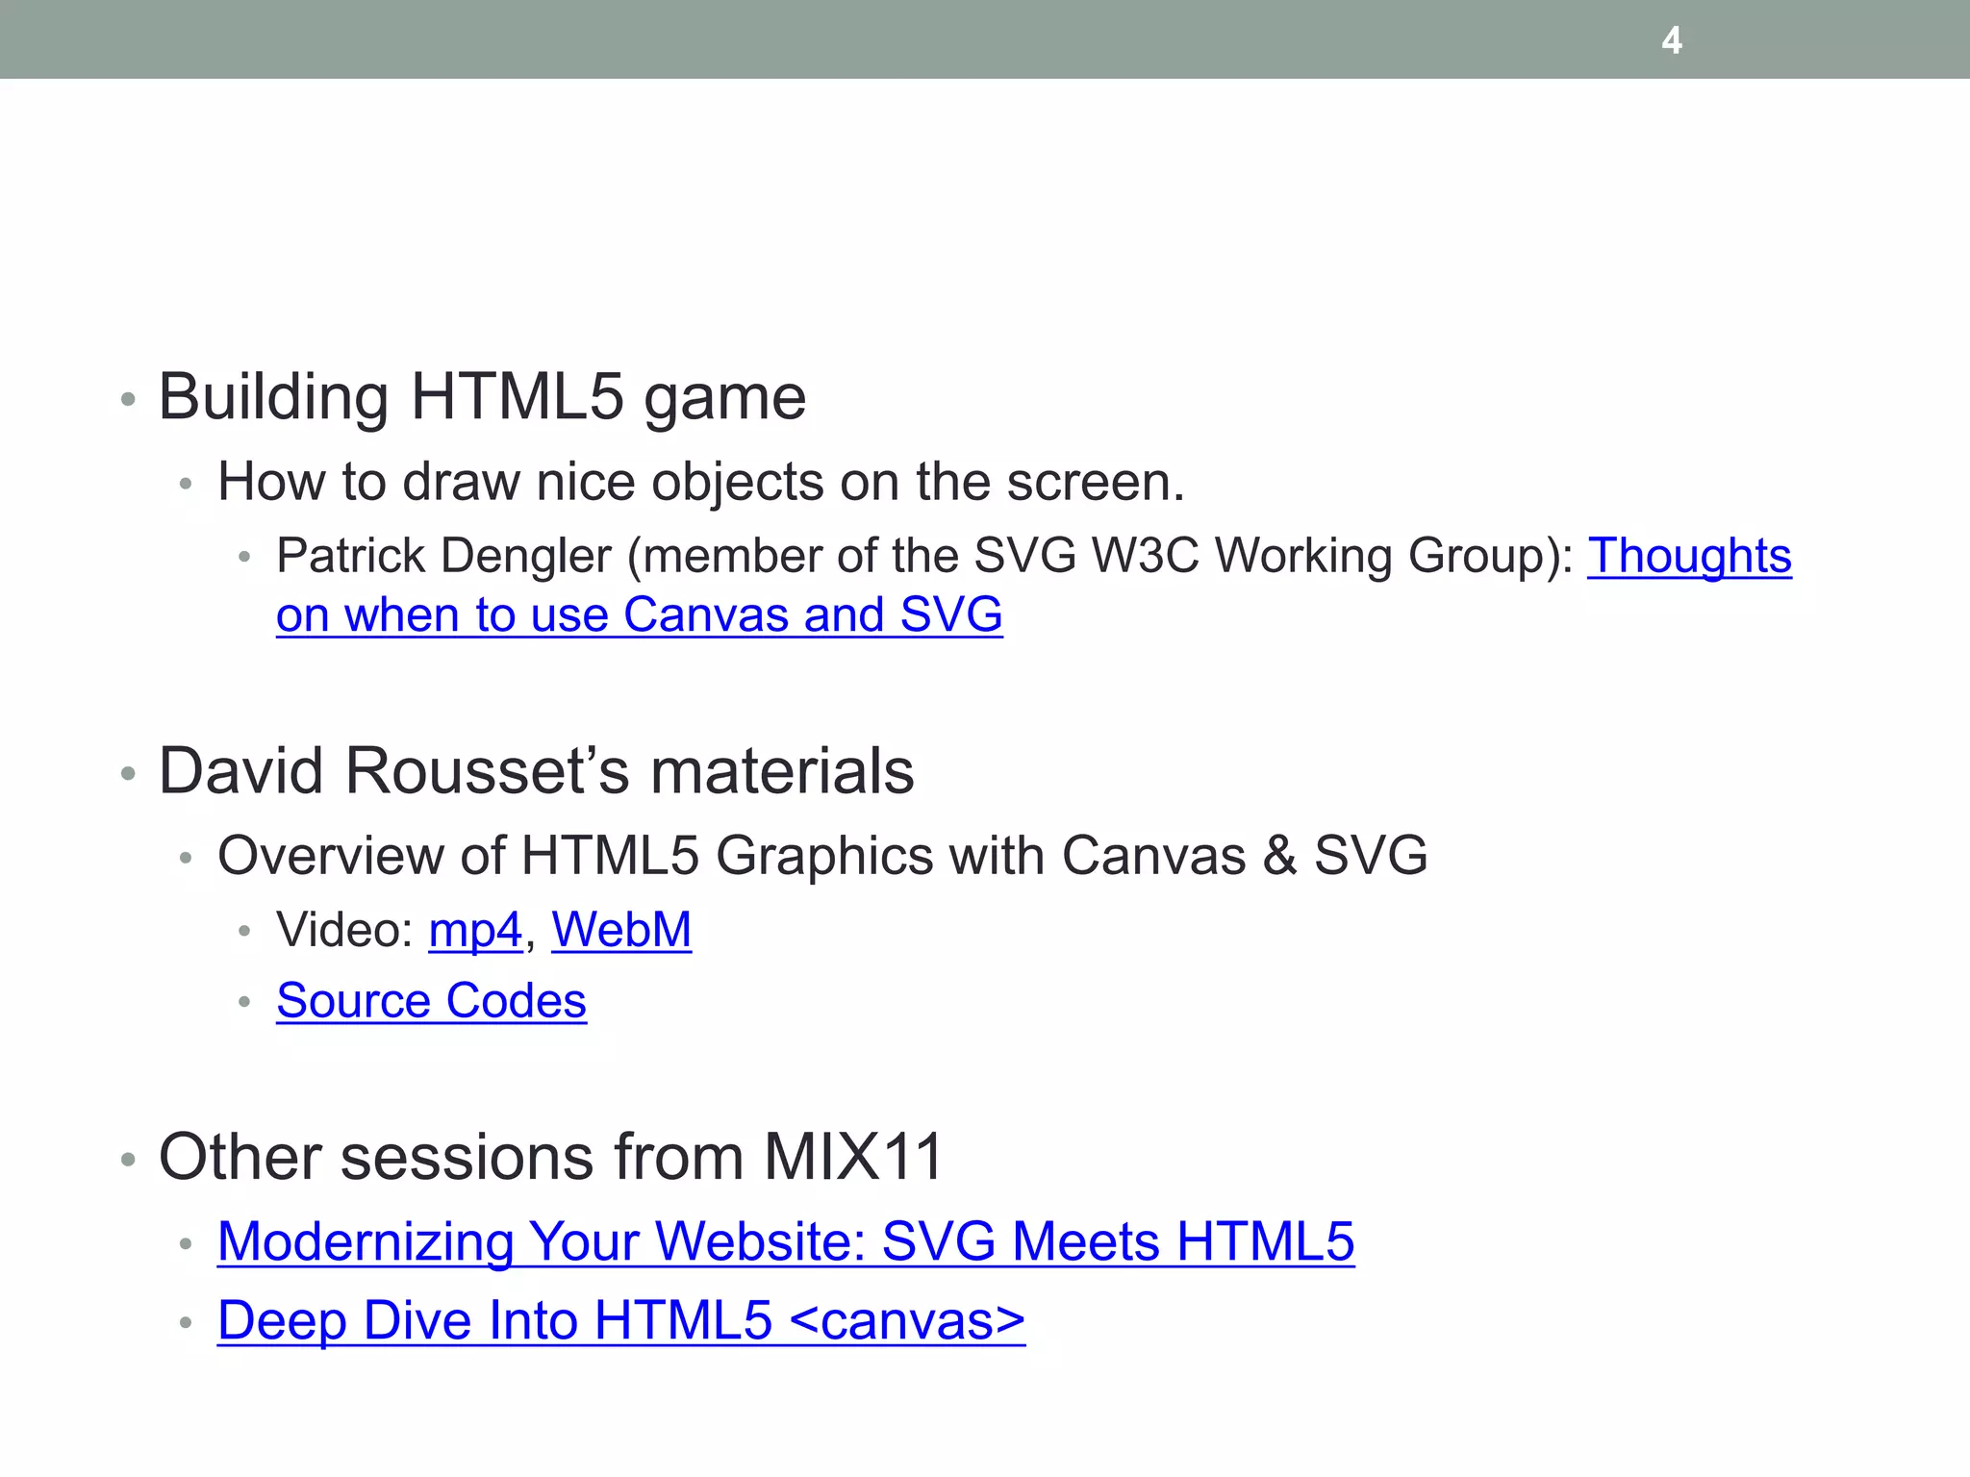
Task: Select the "David Rousset's materials" heading
Action: coord(536,771)
